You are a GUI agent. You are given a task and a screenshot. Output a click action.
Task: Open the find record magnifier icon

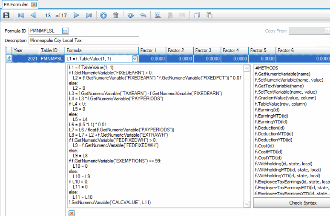(x=157, y=15)
